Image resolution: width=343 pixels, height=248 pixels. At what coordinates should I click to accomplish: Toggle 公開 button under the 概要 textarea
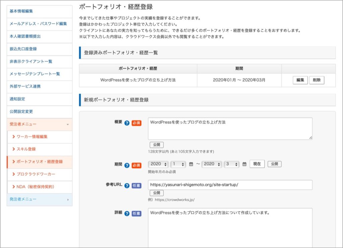157,145
